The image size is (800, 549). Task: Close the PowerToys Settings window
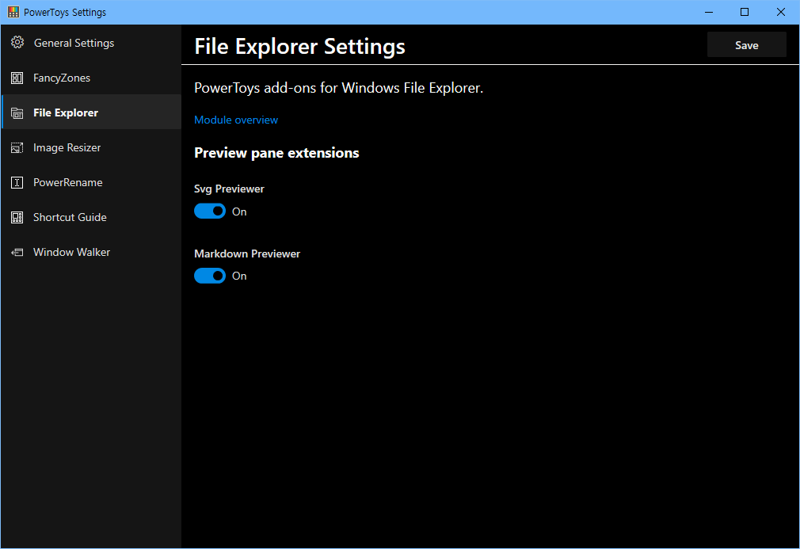pyautogui.click(x=781, y=12)
